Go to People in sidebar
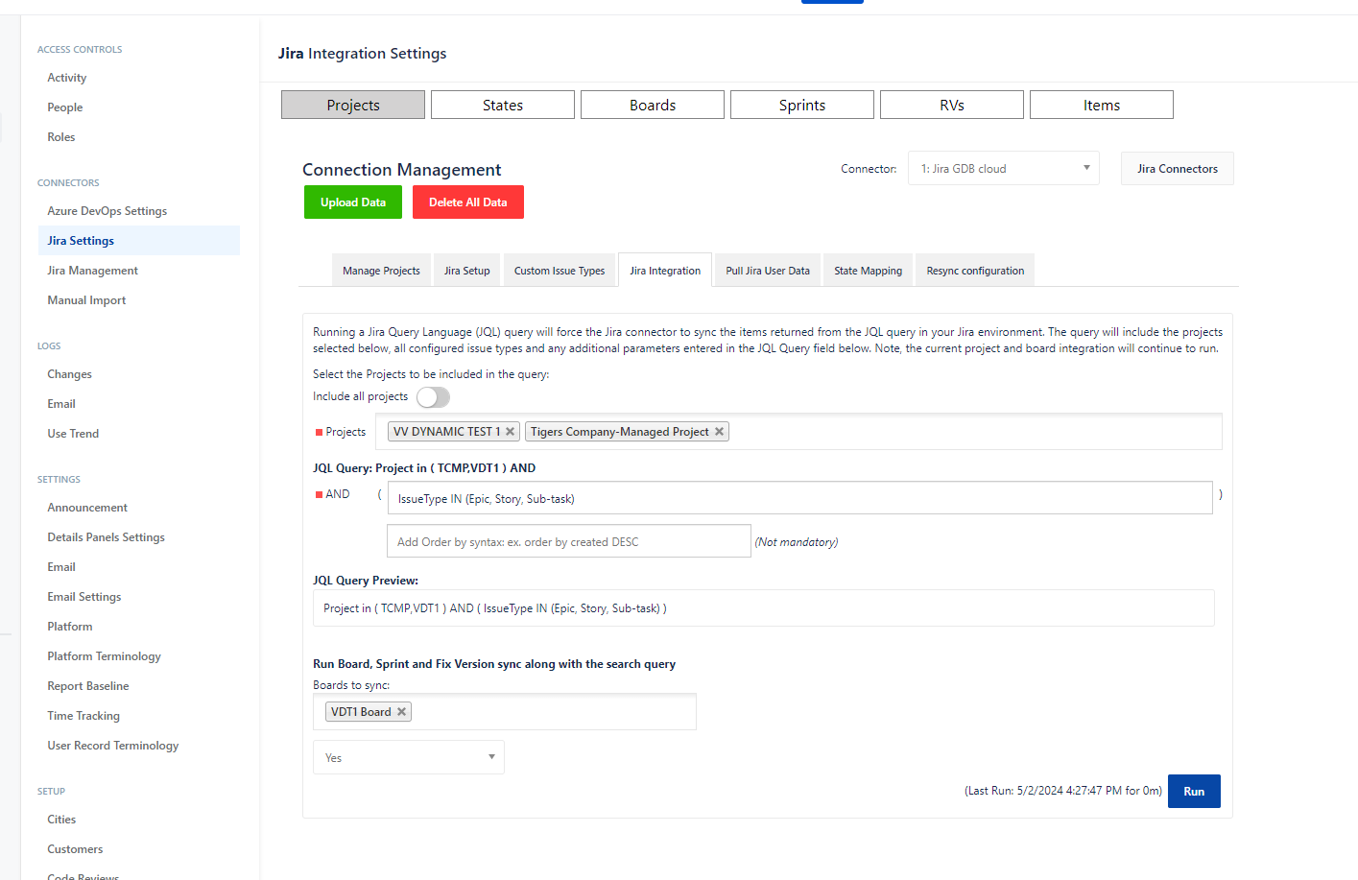This screenshot has height=880, width=1358. (x=65, y=107)
